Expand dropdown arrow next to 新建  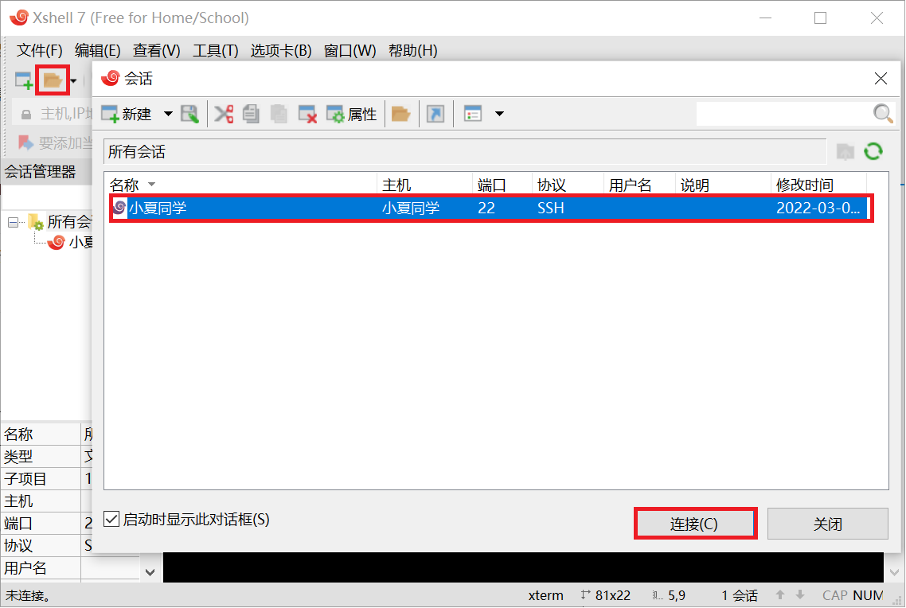tap(168, 114)
